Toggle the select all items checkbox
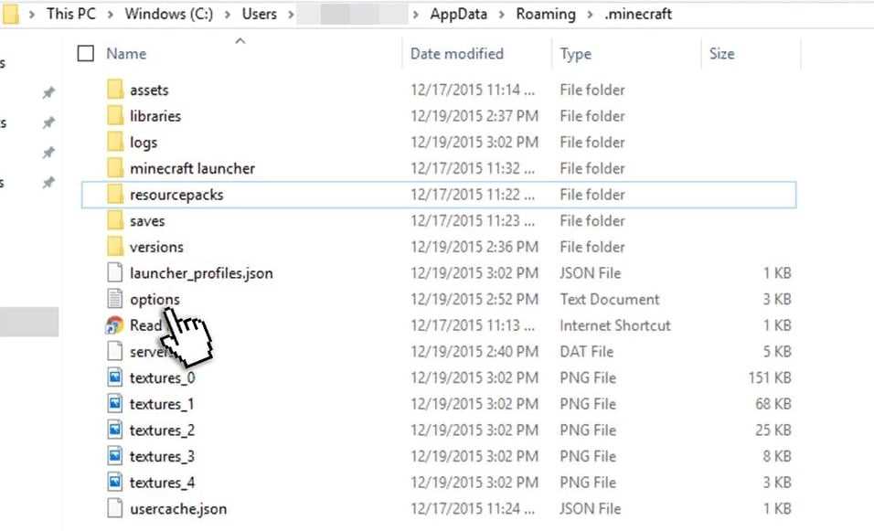 click(86, 54)
